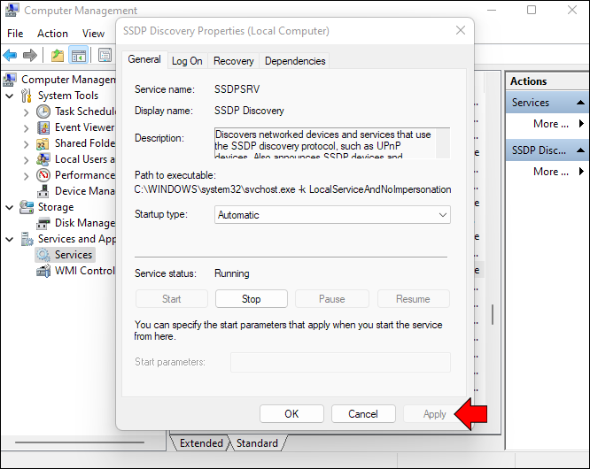Click the disabled Start button
This screenshot has width=590, height=469.
(x=172, y=299)
